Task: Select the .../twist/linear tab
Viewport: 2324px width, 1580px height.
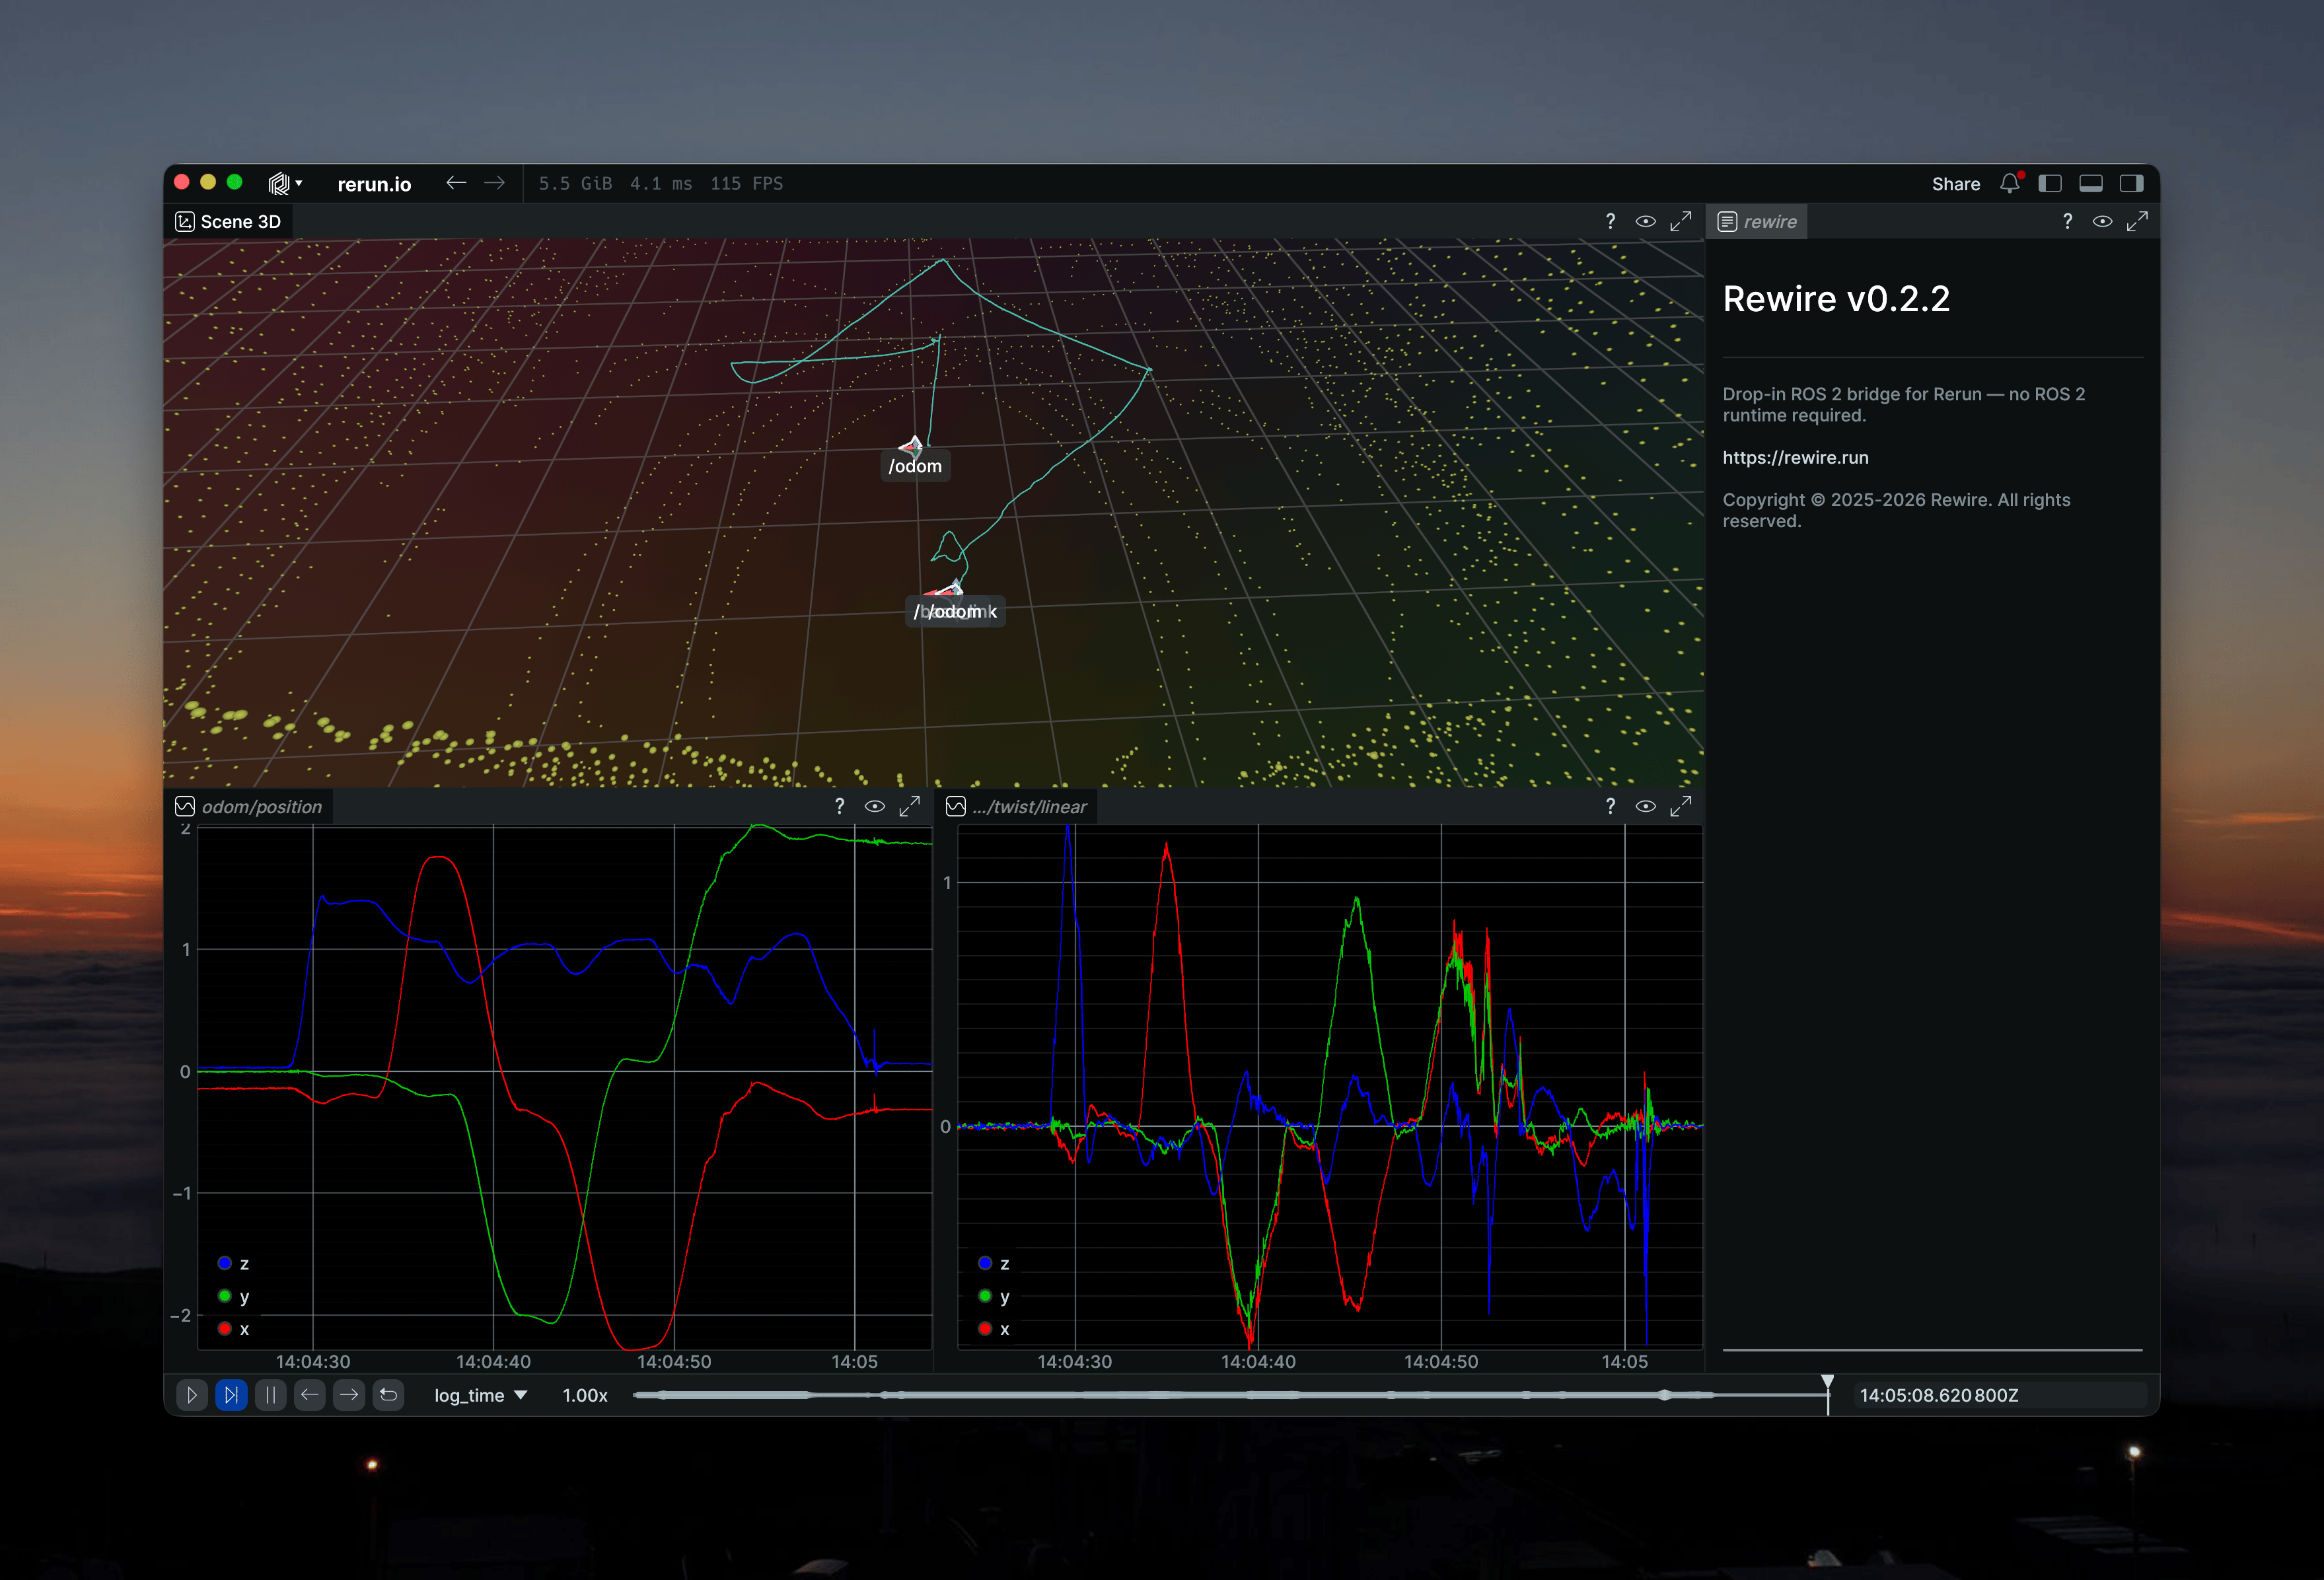Action: [x=1017, y=807]
